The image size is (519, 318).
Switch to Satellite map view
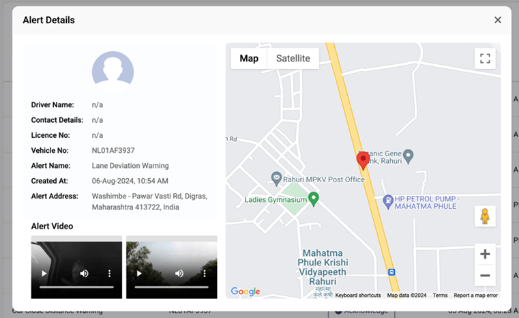[293, 59]
